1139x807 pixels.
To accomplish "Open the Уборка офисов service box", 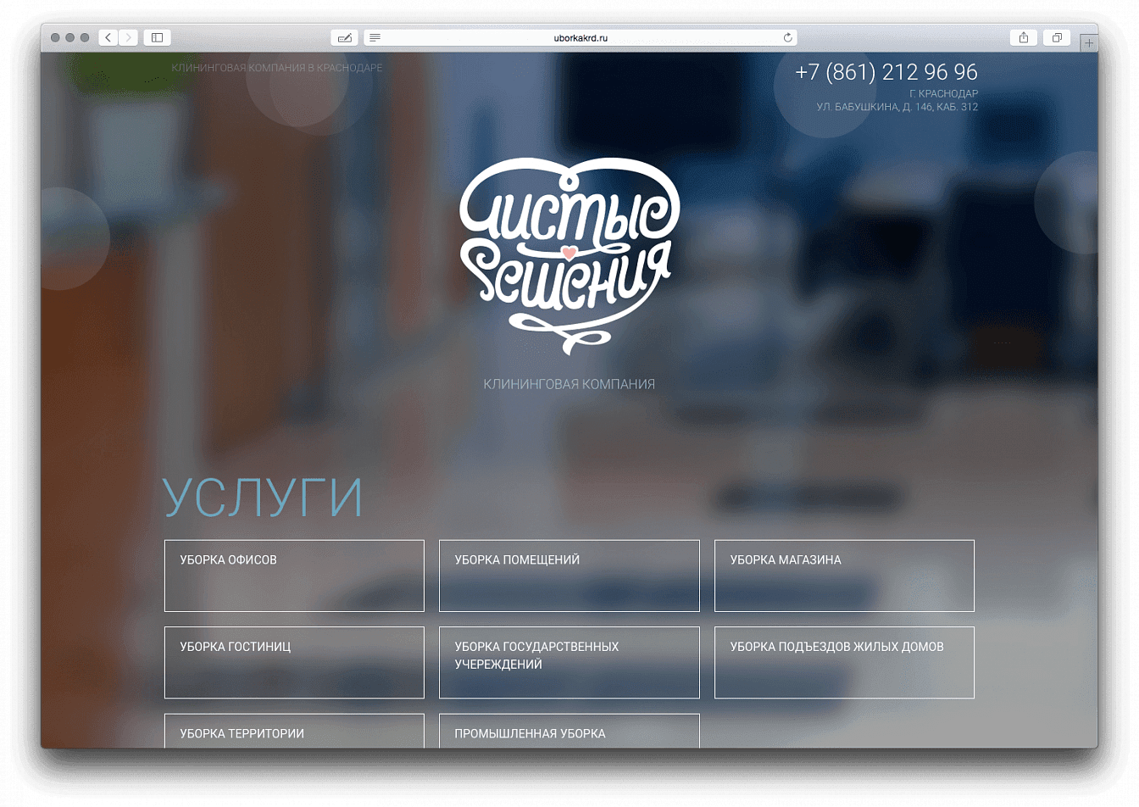I will tap(294, 576).
